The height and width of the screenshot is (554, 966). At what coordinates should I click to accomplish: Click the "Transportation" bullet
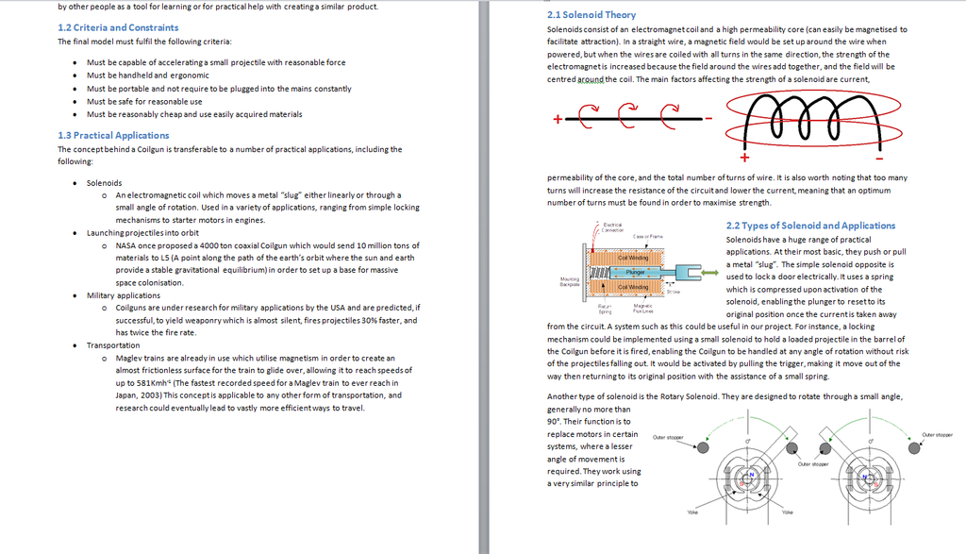[113, 345]
